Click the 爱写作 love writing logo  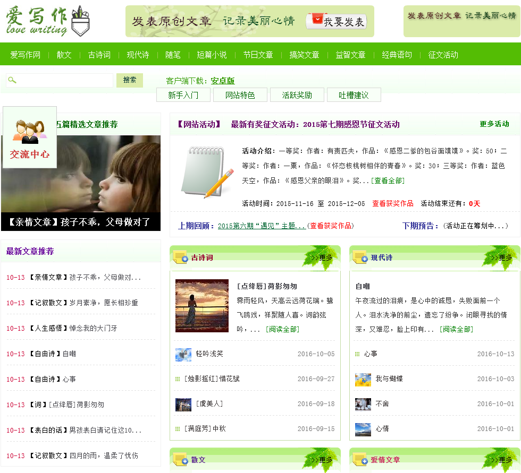[x=48, y=21]
